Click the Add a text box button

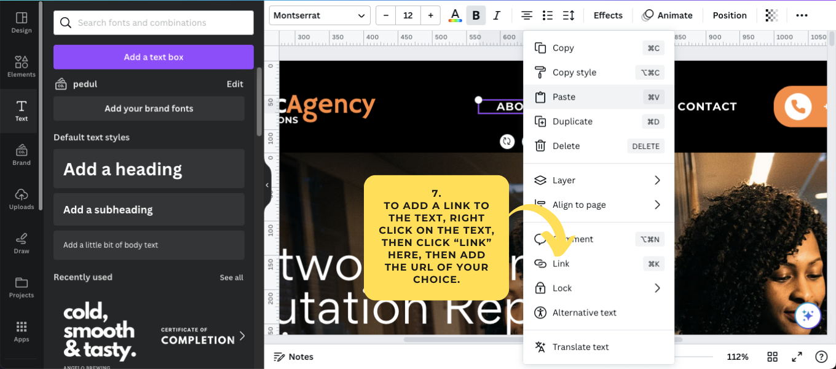coord(153,57)
